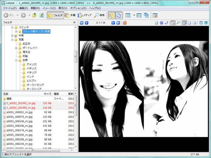Select file a0001_008075_m.jpg in list

coord(19,117)
